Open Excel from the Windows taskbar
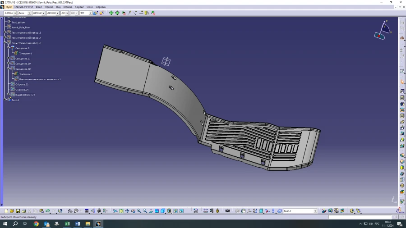This screenshot has width=406, height=228. pyautogui.click(x=67, y=223)
